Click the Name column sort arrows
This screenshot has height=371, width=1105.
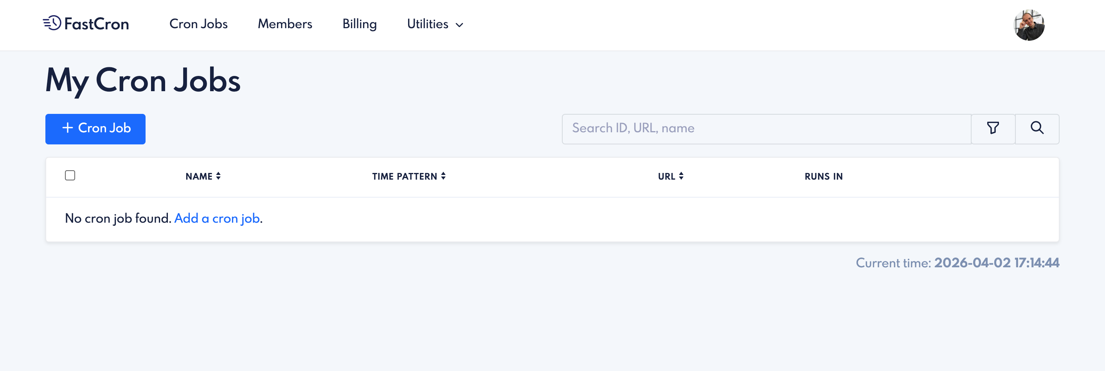click(218, 176)
